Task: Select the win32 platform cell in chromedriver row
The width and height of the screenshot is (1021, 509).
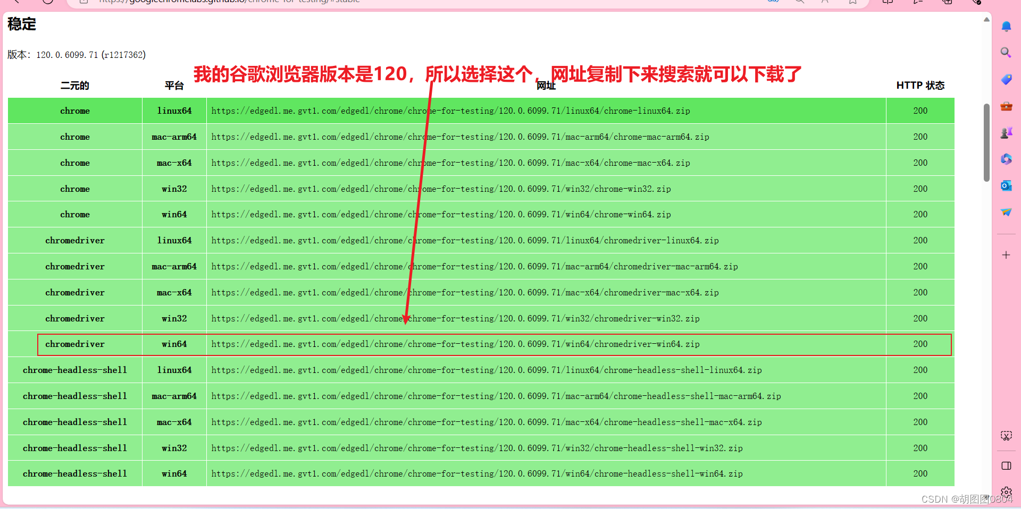Action: (x=174, y=319)
